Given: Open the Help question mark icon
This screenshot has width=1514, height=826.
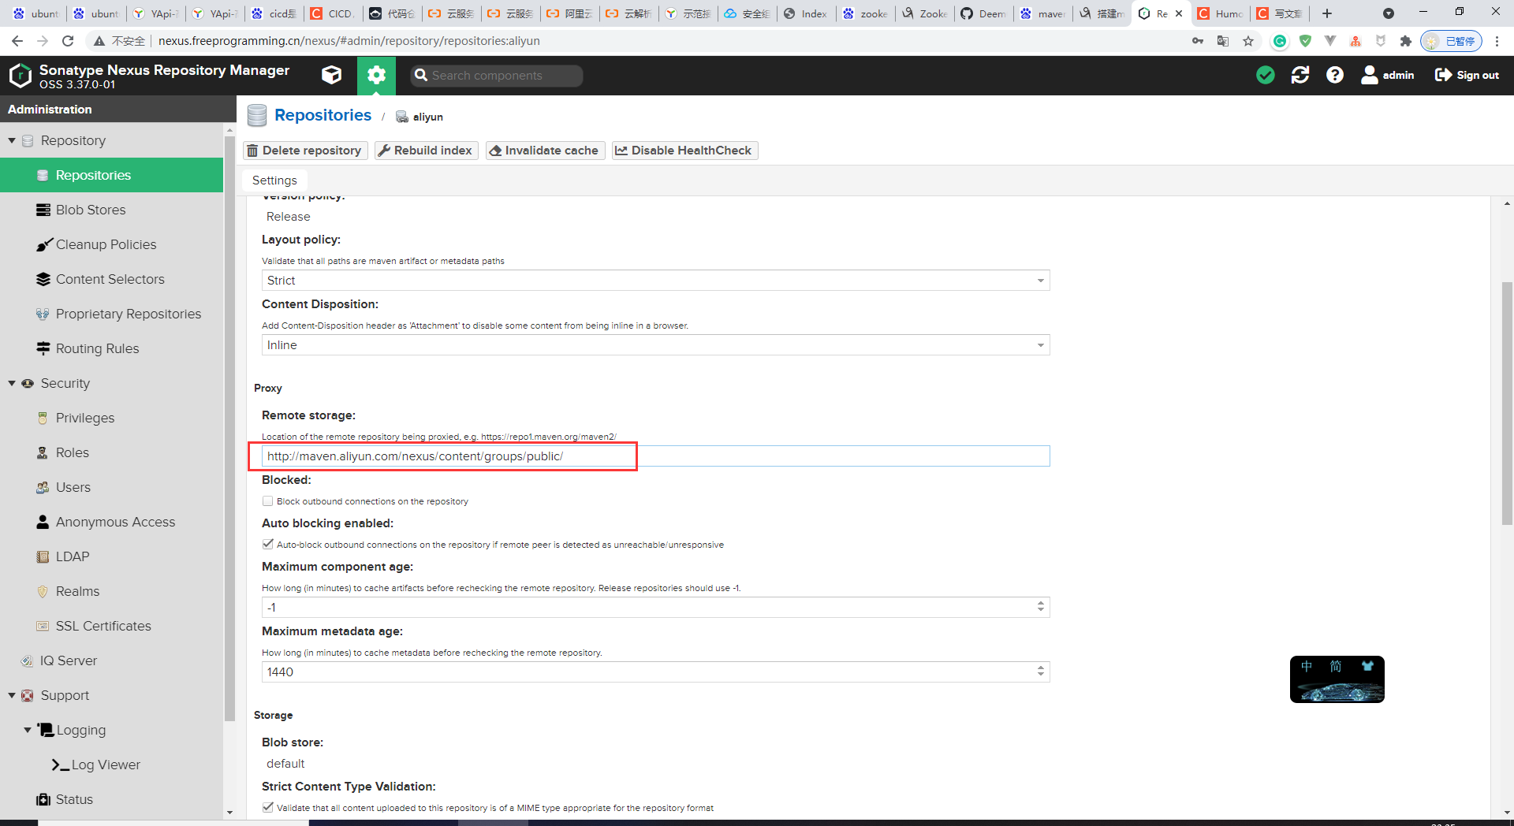Looking at the screenshot, I should [1335, 75].
